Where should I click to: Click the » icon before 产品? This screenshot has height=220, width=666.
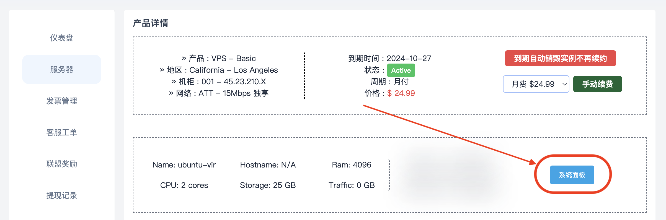click(x=184, y=58)
